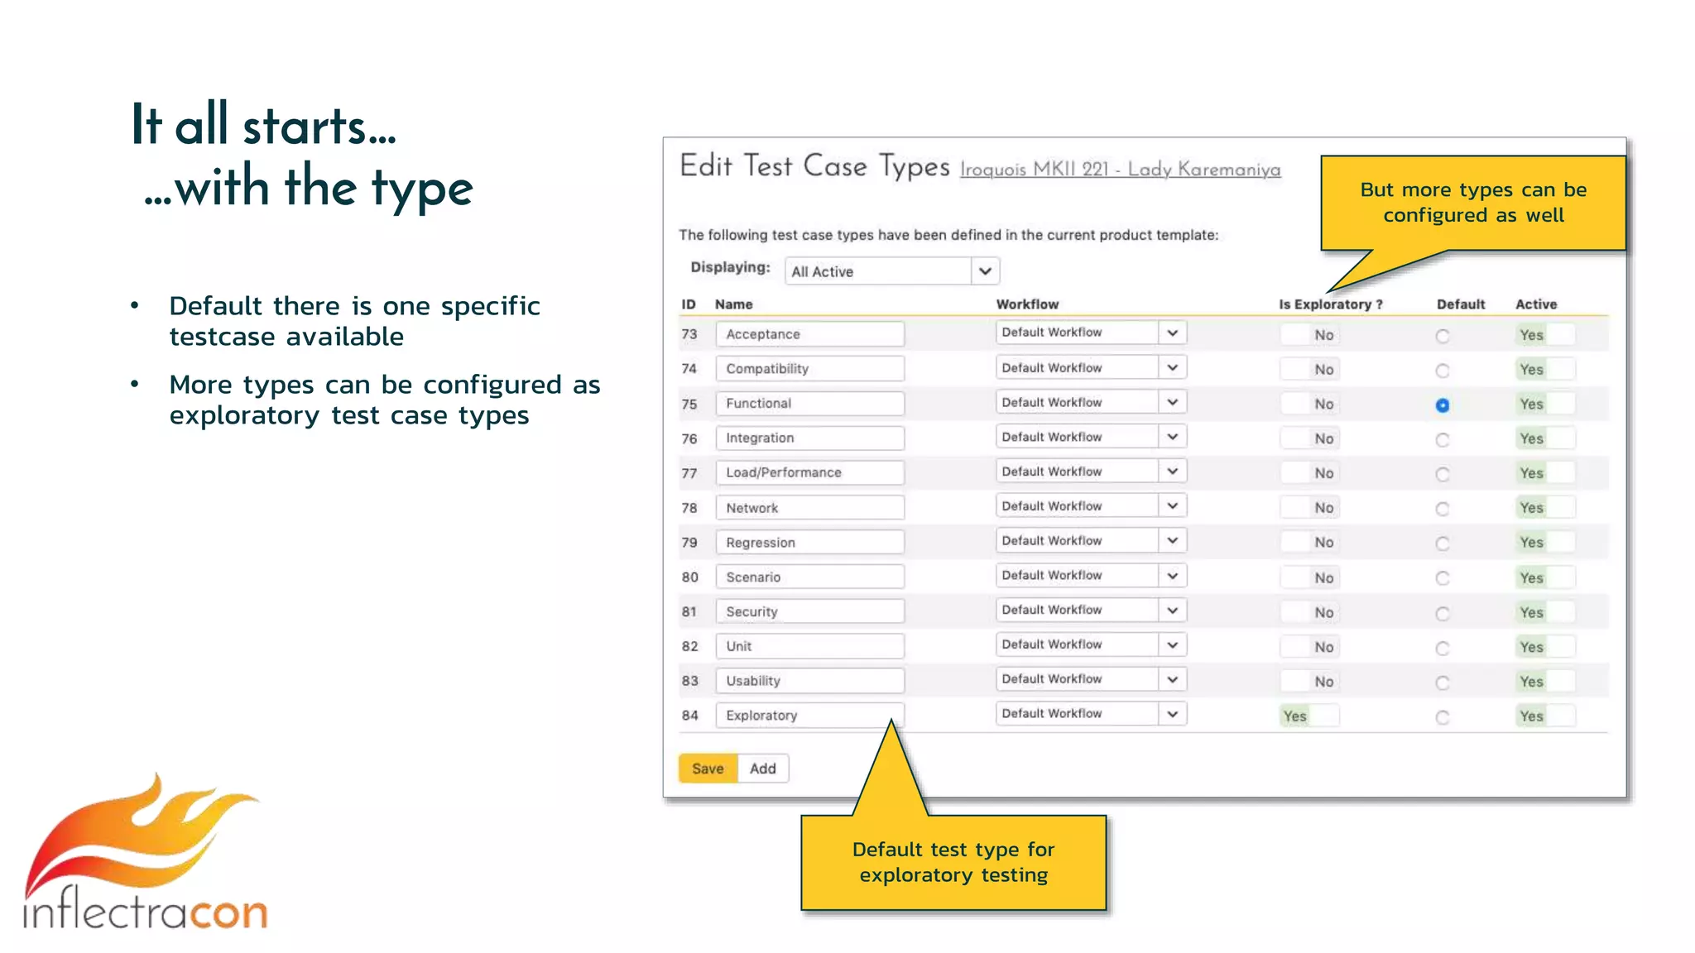Open the Workflow dropdown for Usability
This screenshot has height=953, width=1695.
(1091, 679)
